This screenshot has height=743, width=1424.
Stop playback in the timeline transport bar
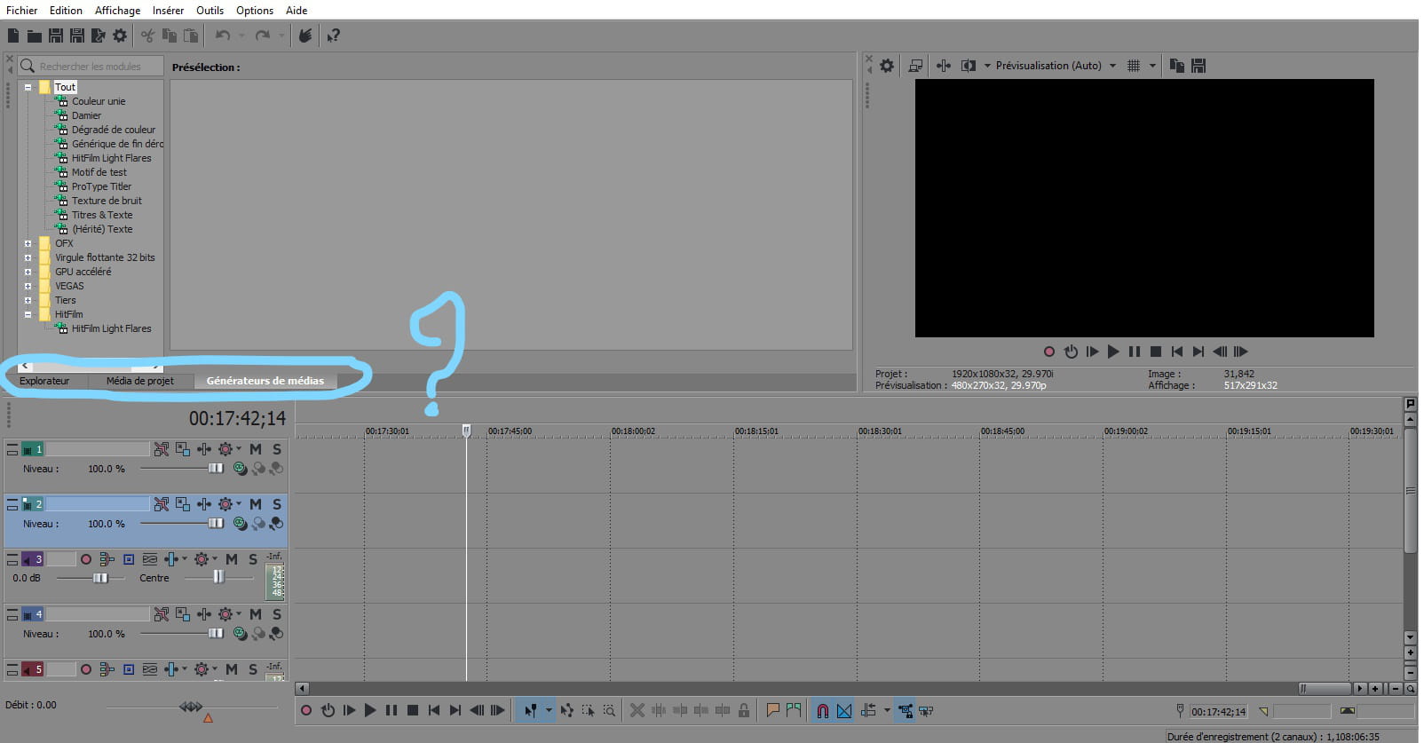click(413, 710)
